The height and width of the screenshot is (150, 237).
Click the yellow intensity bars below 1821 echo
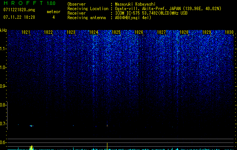31,148
